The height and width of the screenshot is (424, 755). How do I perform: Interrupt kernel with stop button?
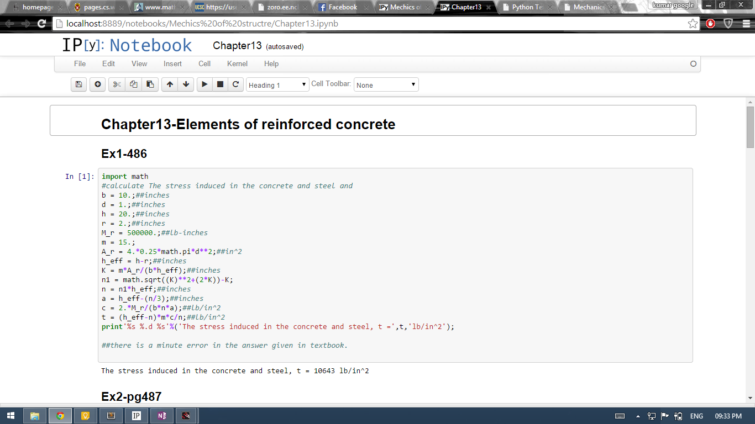click(220, 84)
